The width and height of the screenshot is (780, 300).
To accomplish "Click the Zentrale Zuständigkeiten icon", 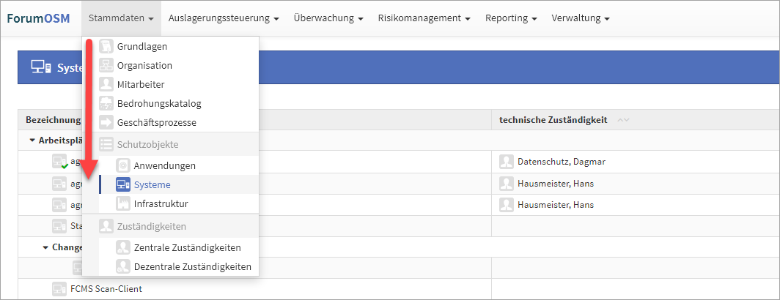I will [123, 247].
